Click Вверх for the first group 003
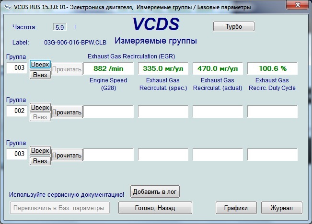312x224 pixels. [x=40, y=65]
